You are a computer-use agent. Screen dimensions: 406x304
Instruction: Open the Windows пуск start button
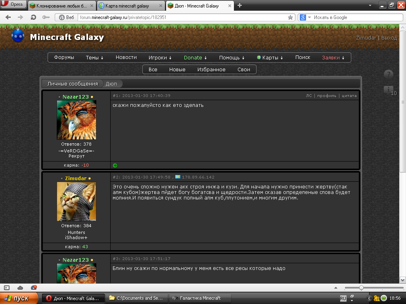(x=19, y=298)
